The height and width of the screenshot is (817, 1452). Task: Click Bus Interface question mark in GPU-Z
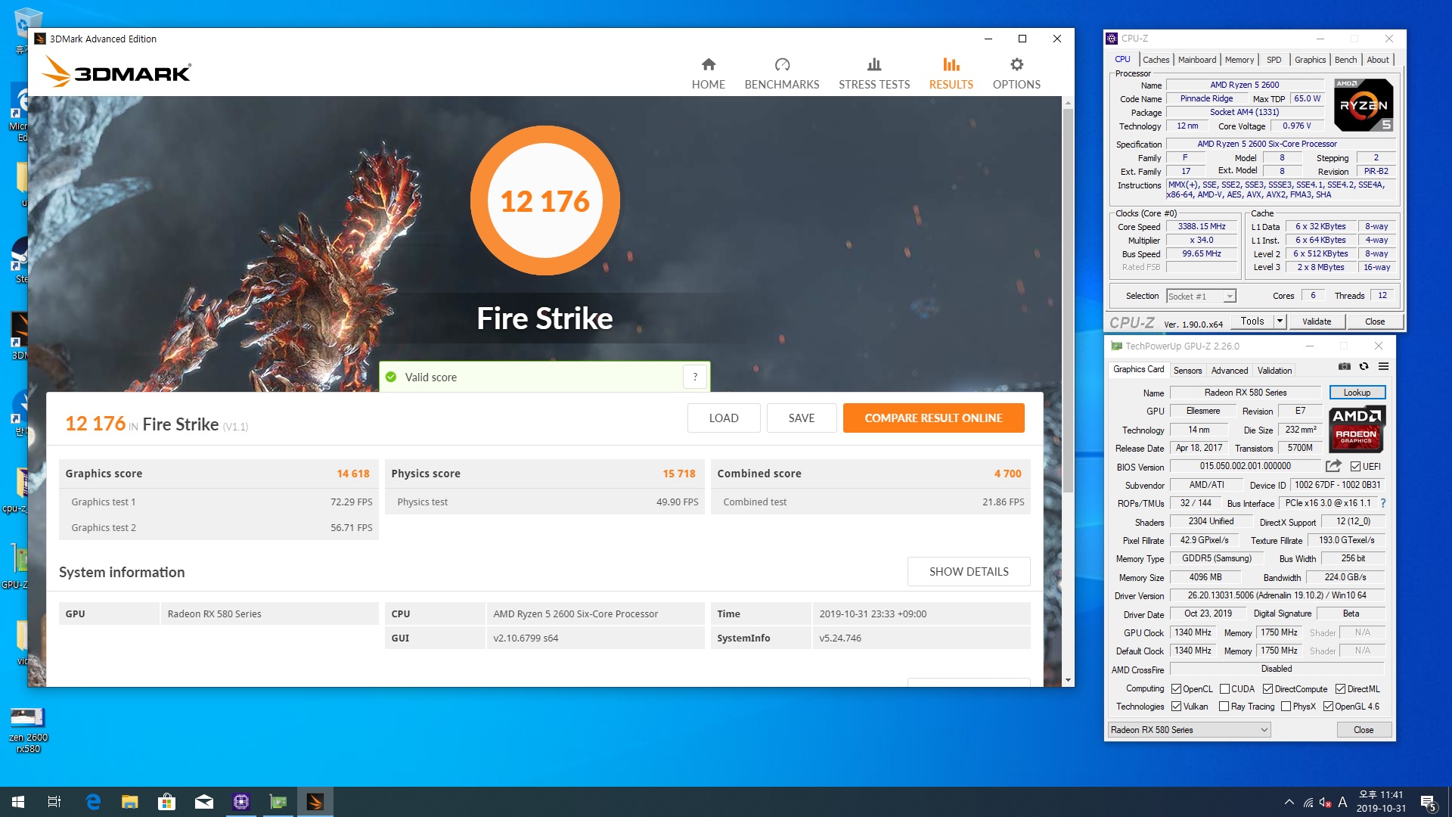click(x=1383, y=503)
